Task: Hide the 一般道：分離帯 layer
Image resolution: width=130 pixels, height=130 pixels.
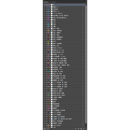Action: (45, 97)
